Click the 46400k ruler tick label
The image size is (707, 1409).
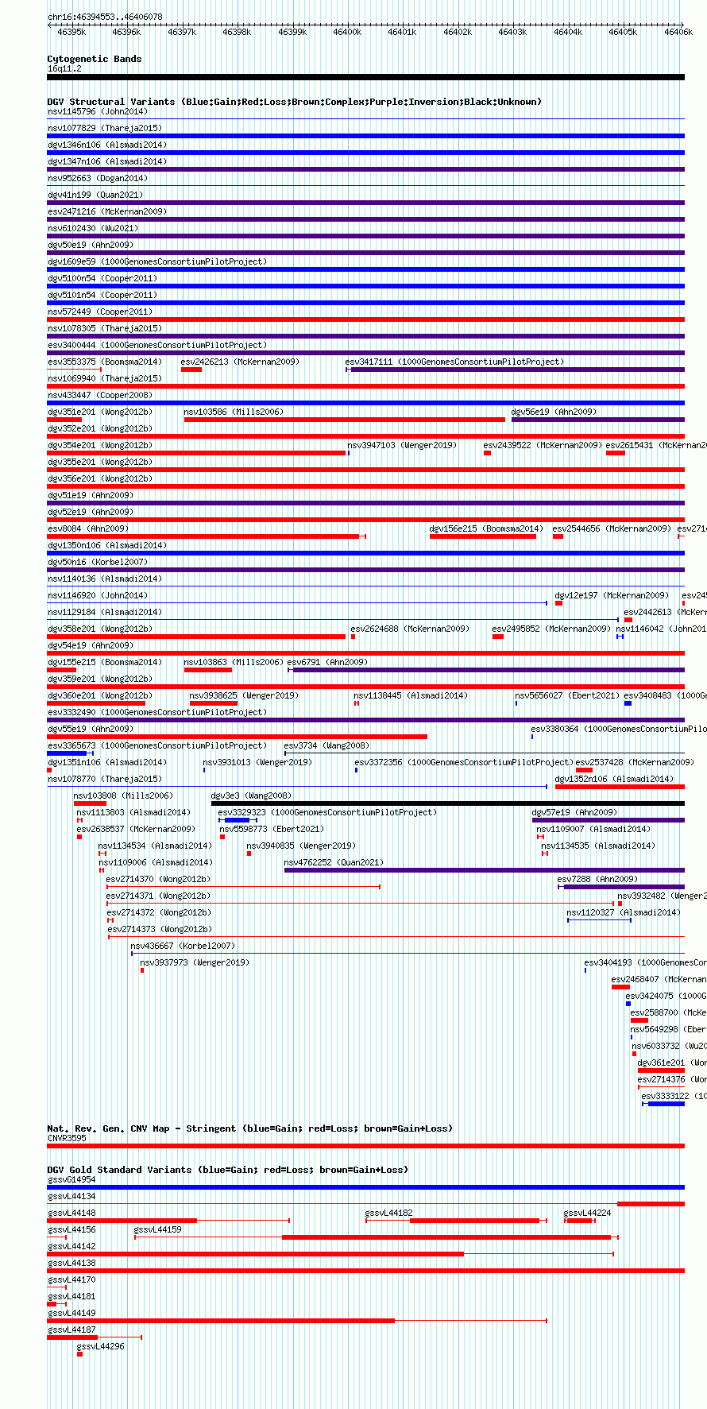tap(347, 32)
